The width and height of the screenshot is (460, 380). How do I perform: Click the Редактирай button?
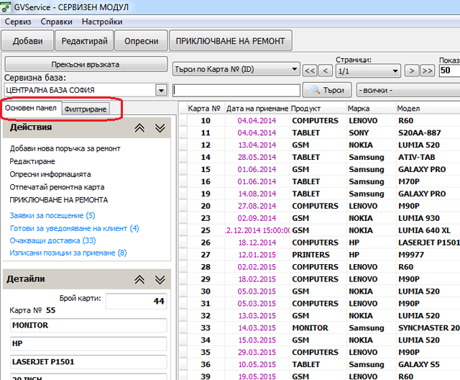[x=85, y=41]
